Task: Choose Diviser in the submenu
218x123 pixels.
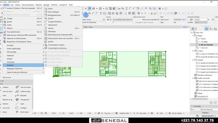Action: (63, 18)
